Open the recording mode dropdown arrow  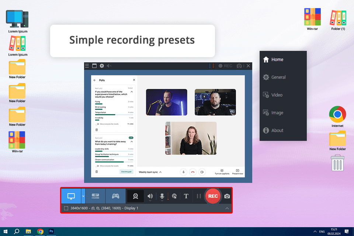click(x=83, y=196)
